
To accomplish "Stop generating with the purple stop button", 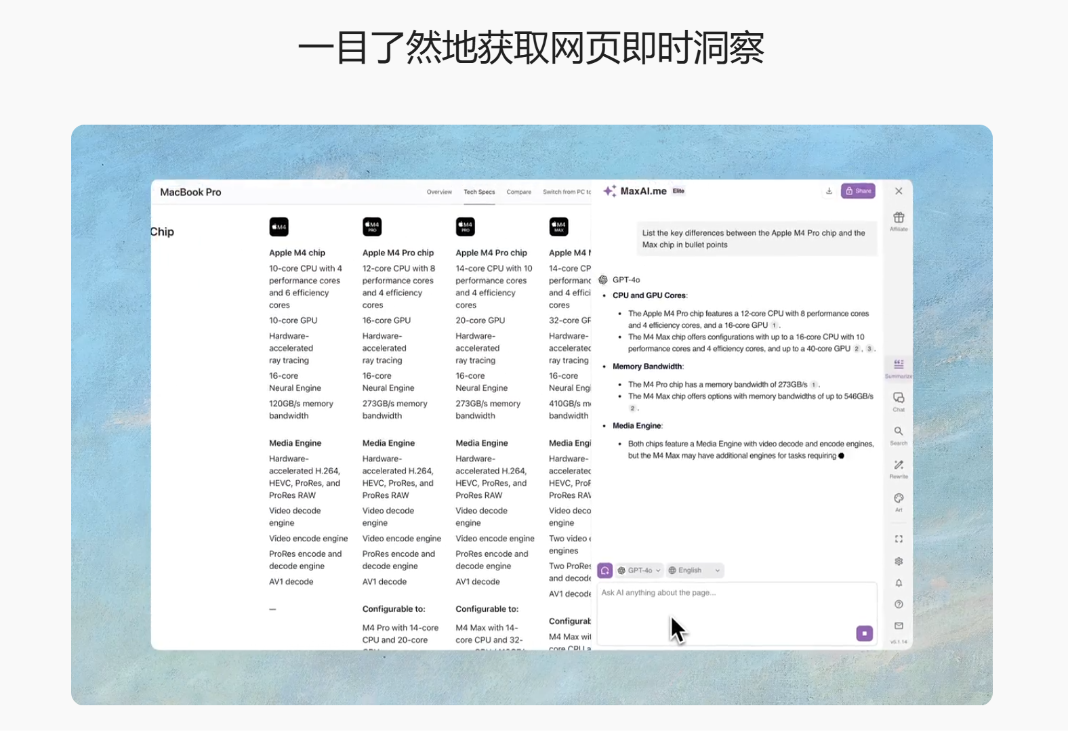I will [x=865, y=633].
